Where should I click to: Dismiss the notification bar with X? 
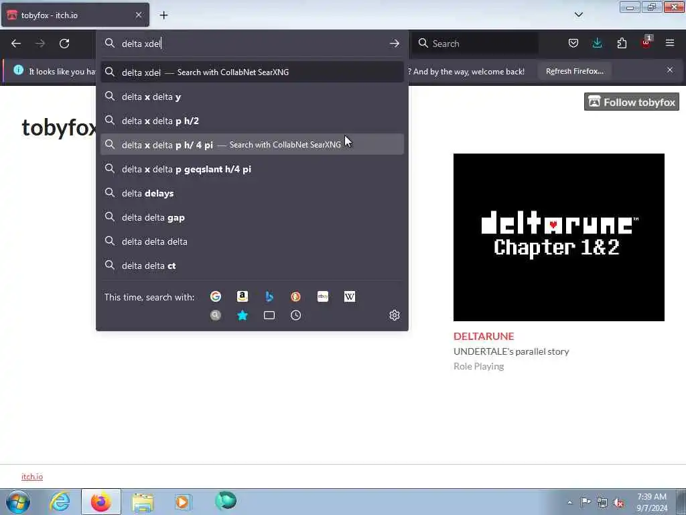click(x=670, y=70)
